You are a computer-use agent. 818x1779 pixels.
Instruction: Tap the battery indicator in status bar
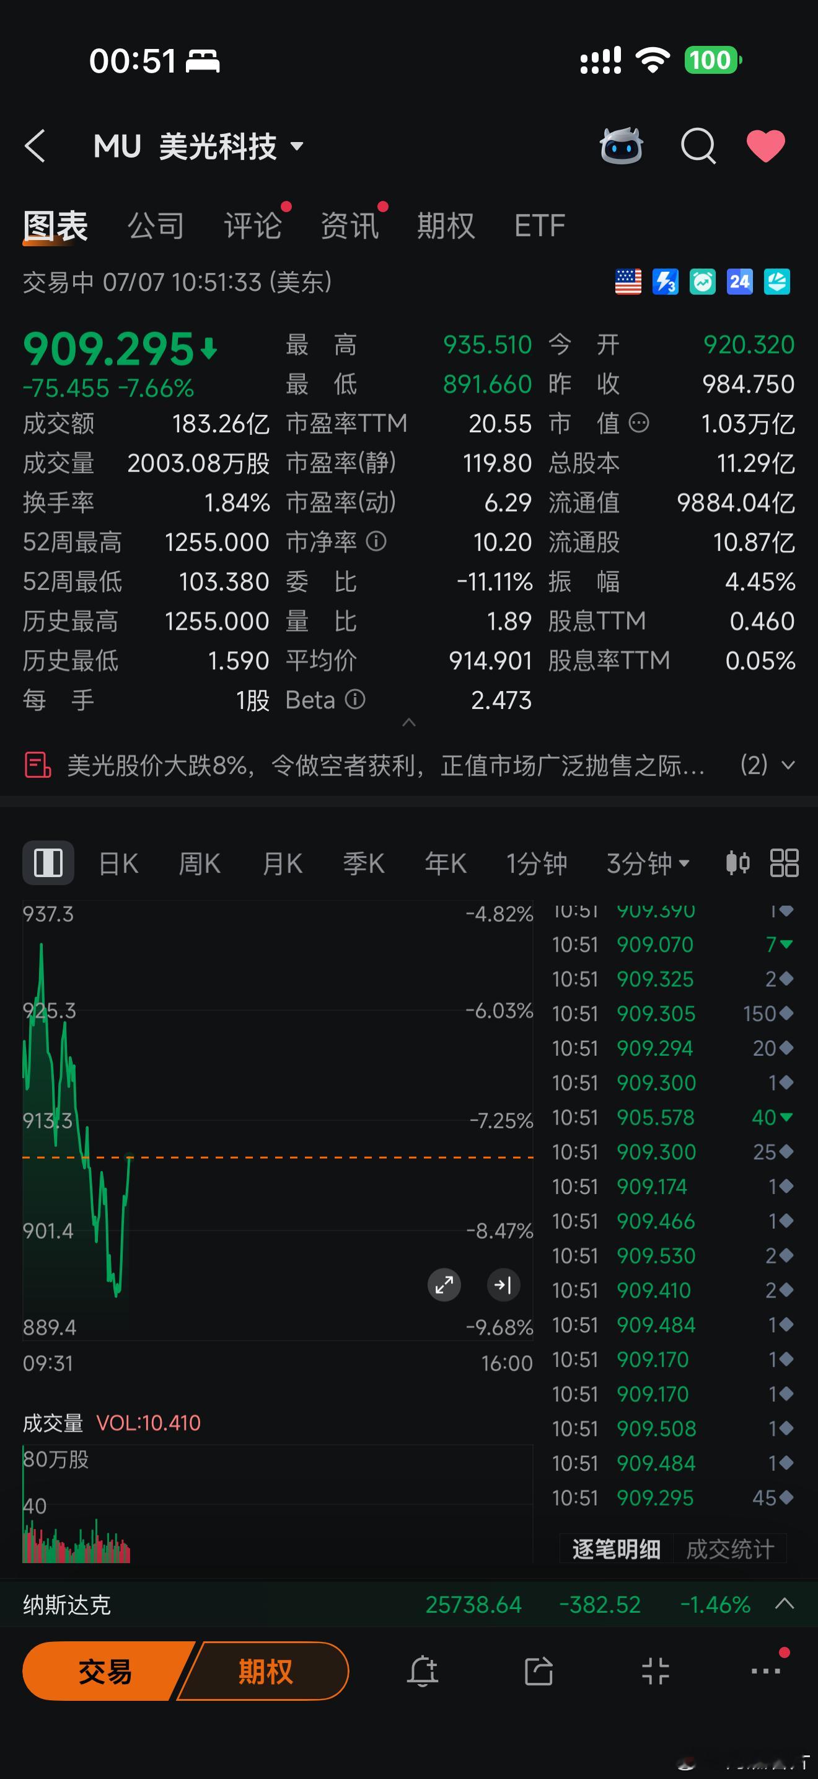[713, 60]
